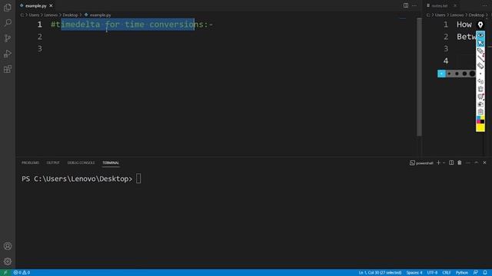Image resolution: width=492 pixels, height=276 pixels.
Task: Open the Source Control view
Action: tap(8, 38)
